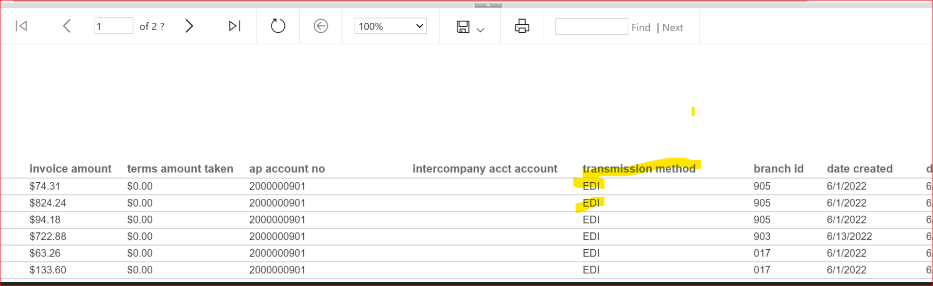Go back to parent report
This screenshot has height=286, width=933.
(321, 26)
